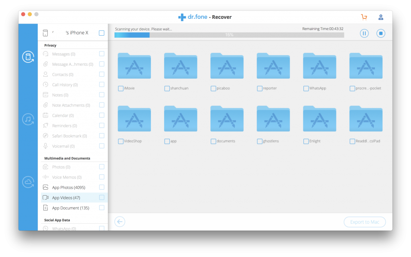Check the reporter folder checkbox
Image resolution: width=411 pixels, height=257 pixels.
[x=260, y=89]
